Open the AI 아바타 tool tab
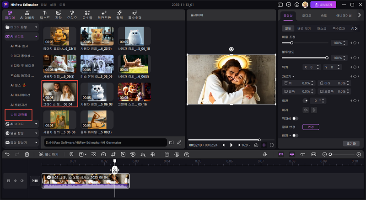Viewport: 366px width, 200px height. tap(27, 15)
